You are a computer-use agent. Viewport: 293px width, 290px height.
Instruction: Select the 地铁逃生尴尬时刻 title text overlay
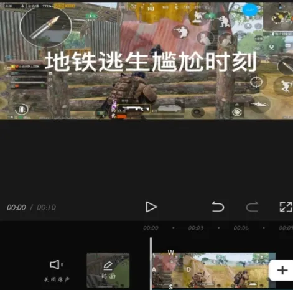point(151,62)
